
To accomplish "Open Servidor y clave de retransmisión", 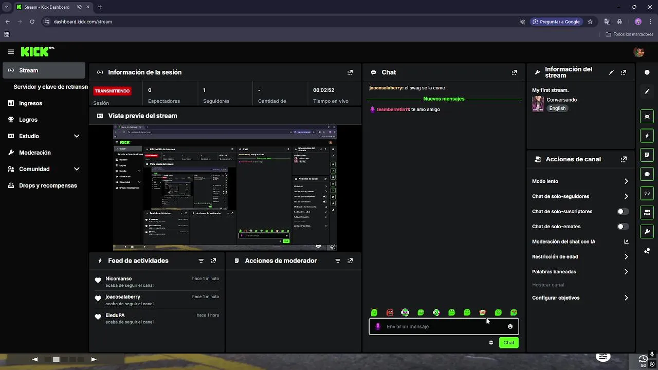I will click(50, 87).
